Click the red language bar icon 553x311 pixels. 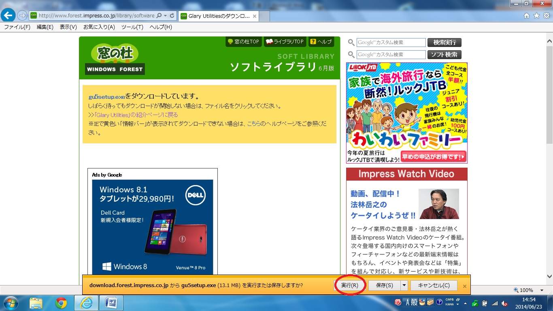pyautogui.click(x=398, y=302)
